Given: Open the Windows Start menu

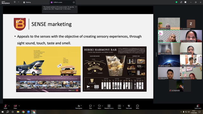Looking at the screenshot, I should coord(3,112).
